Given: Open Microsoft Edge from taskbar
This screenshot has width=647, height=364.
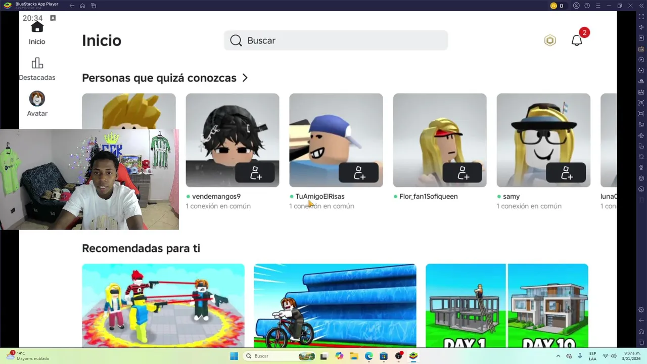Looking at the screenshot, I should (369, 356).
